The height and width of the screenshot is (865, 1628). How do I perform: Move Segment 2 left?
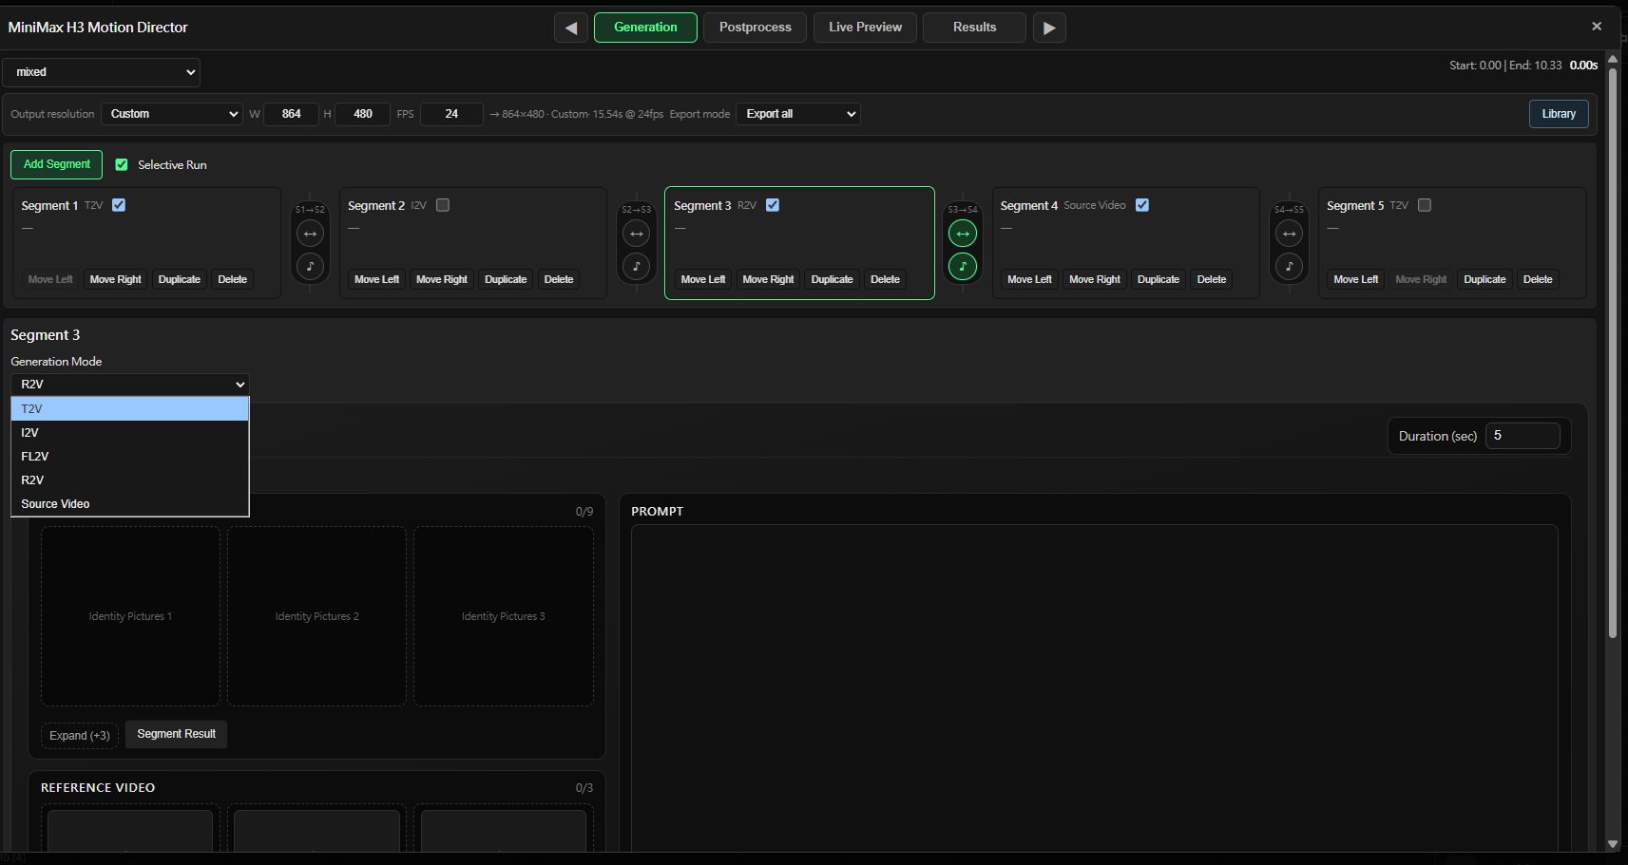377,279
